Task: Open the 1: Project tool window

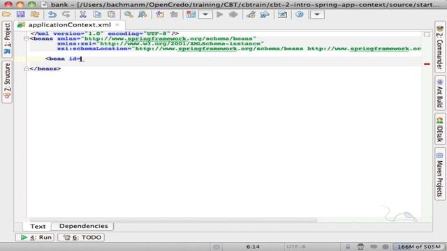Action: pos(7,39)
